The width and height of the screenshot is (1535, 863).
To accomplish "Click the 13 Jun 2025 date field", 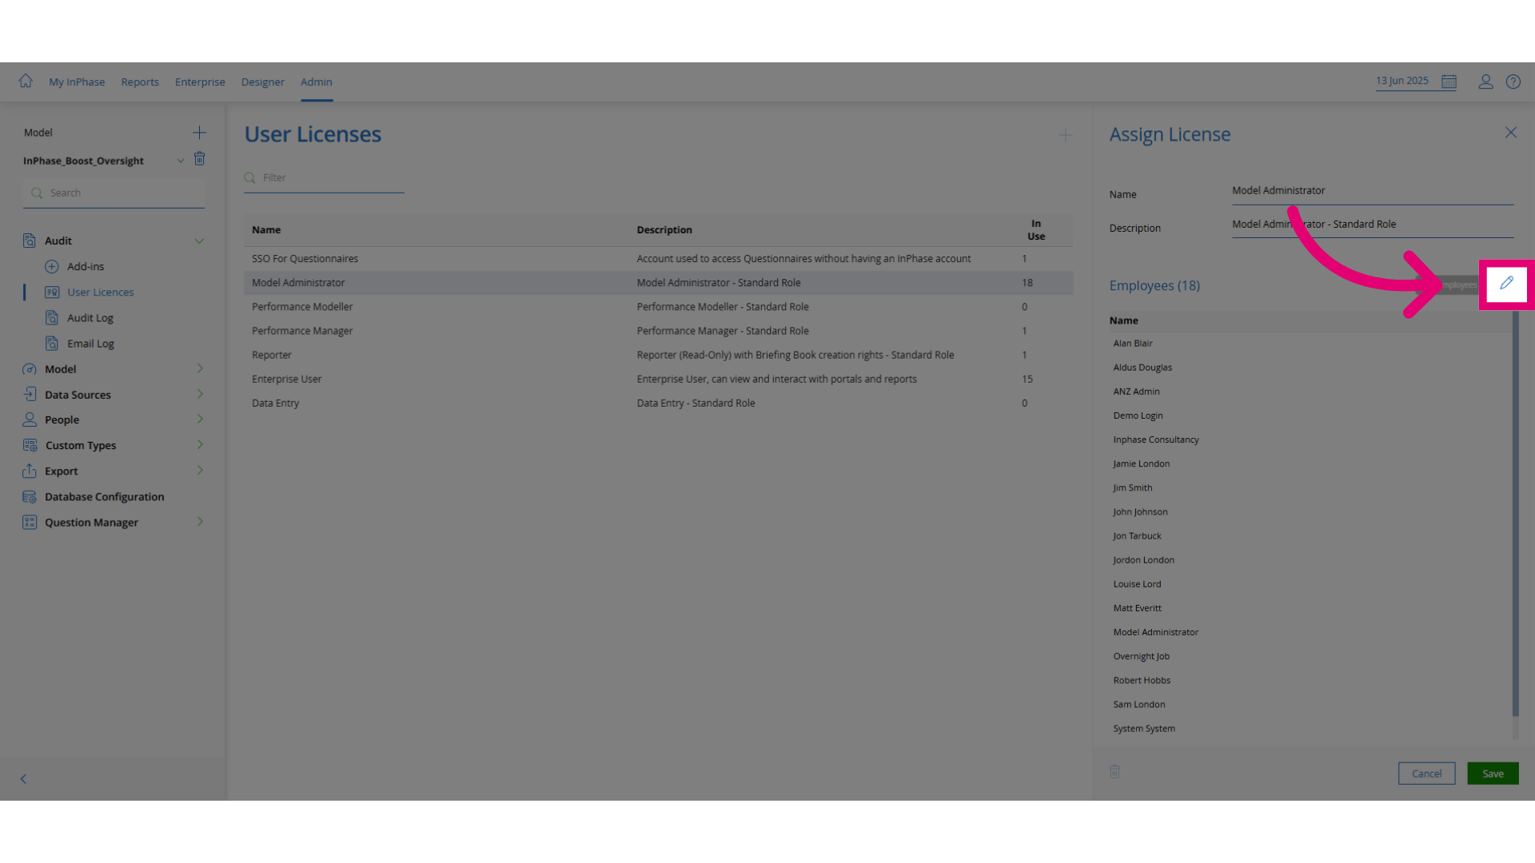I will (x=1402, y=82).
